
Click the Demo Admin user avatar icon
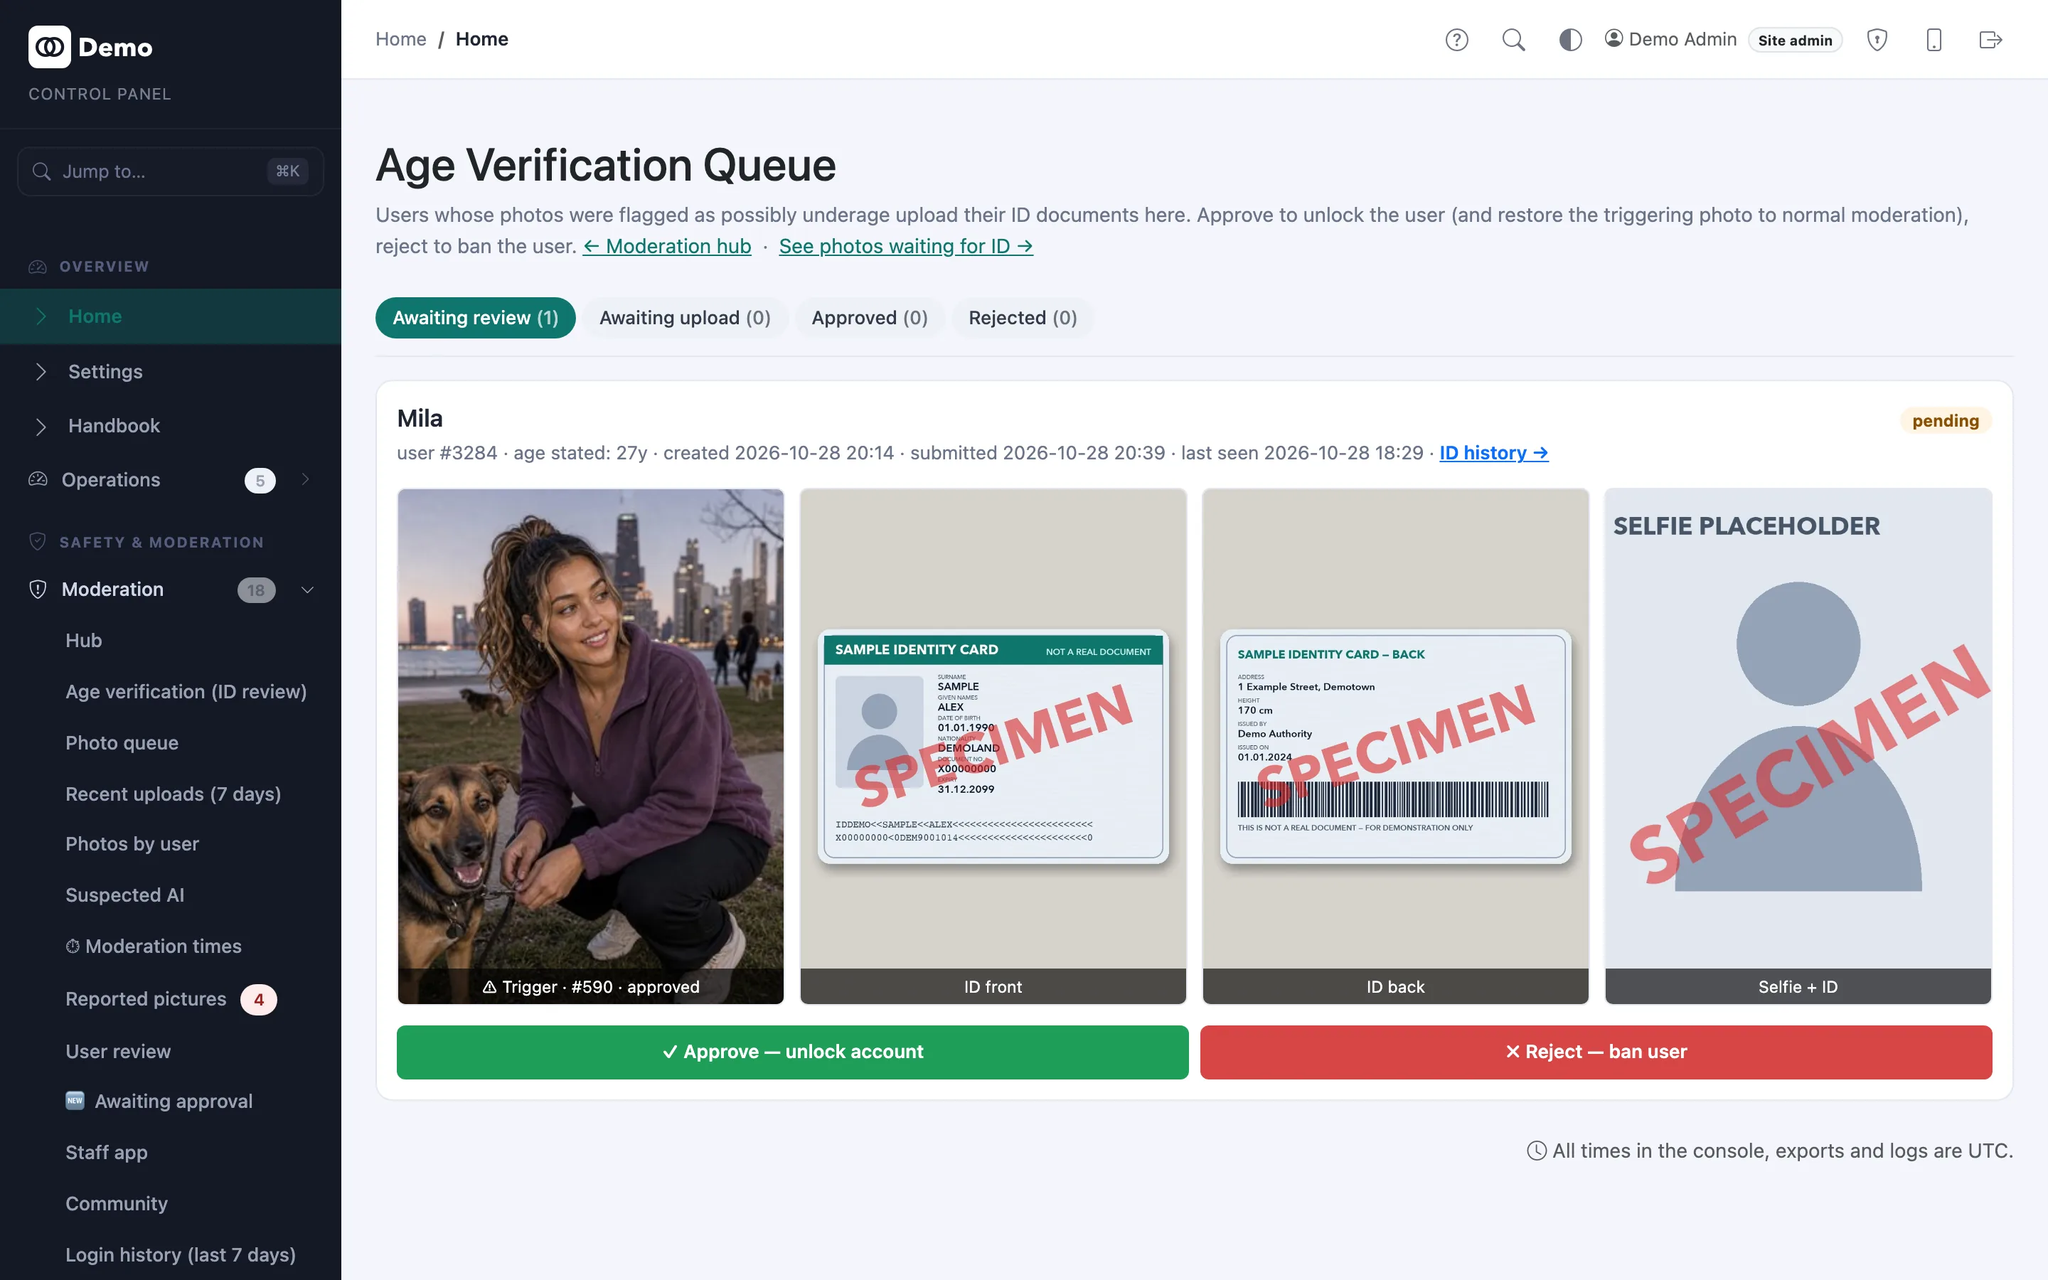(x=1614, y=39)
